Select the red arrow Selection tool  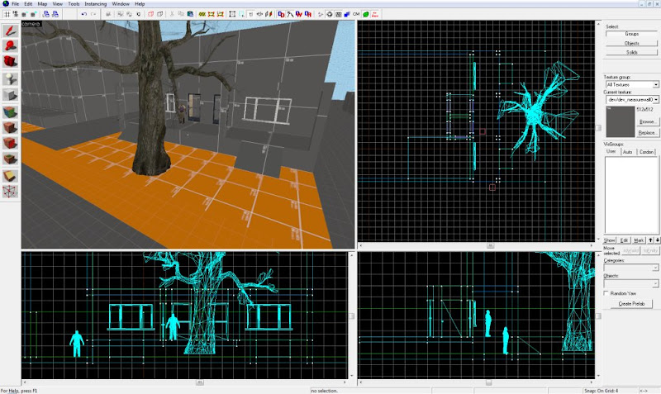click(x=10, y=31)
